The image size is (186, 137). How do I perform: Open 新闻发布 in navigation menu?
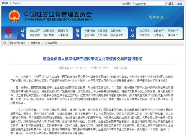point(63,31)
